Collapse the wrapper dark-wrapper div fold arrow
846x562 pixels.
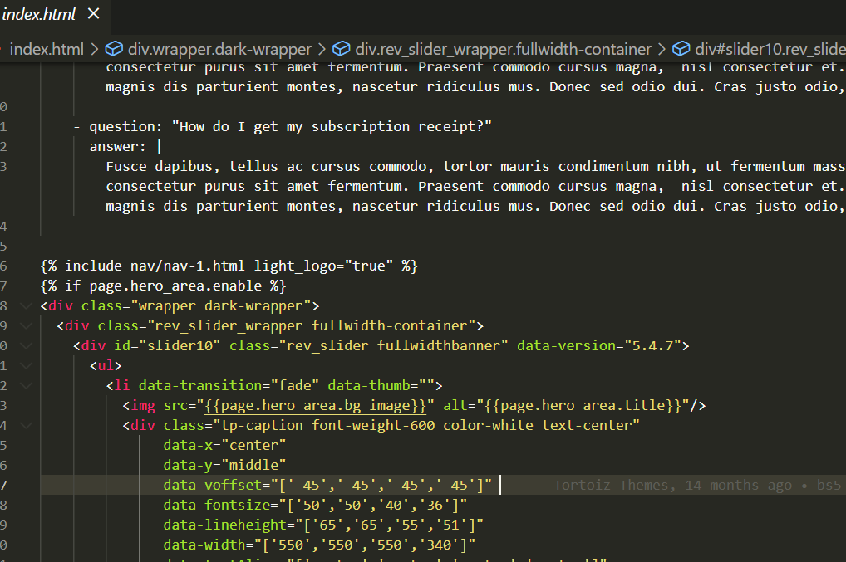[25, 305]
